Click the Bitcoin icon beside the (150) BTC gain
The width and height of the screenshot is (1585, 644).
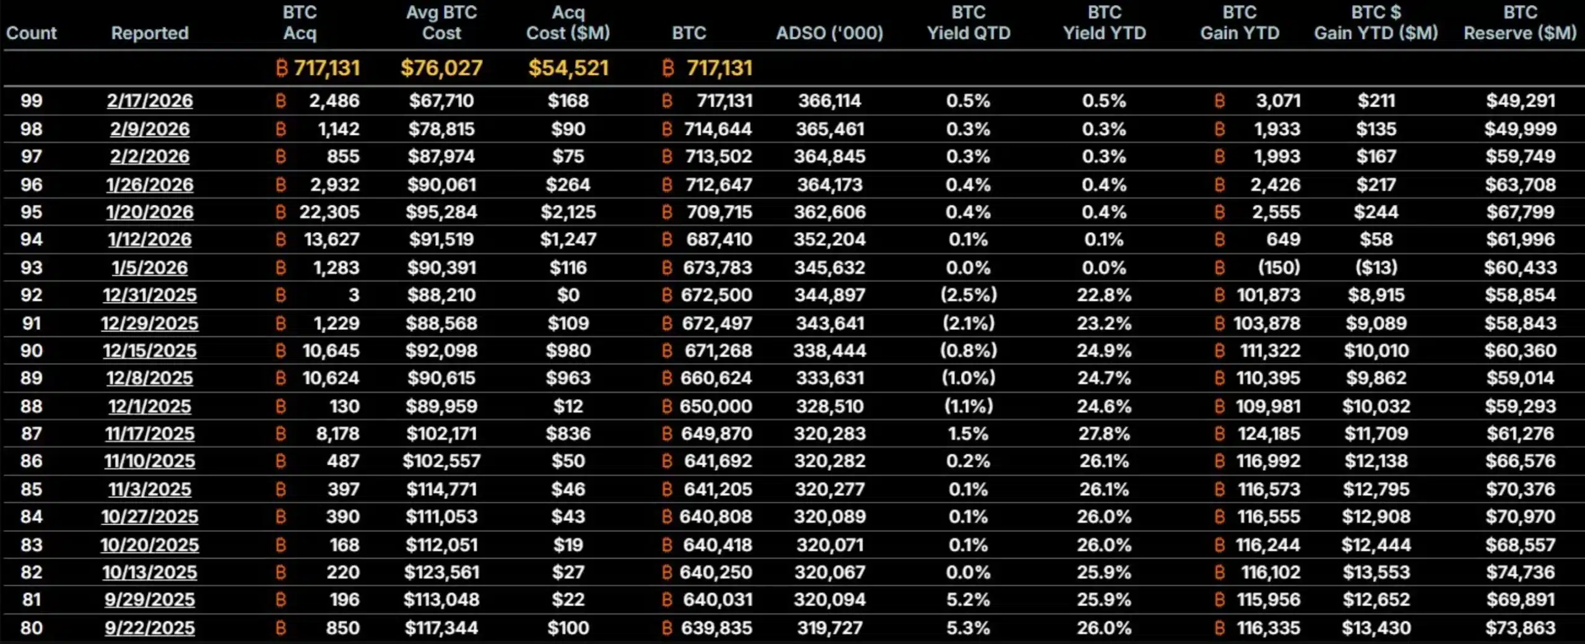click(1220, 267)
